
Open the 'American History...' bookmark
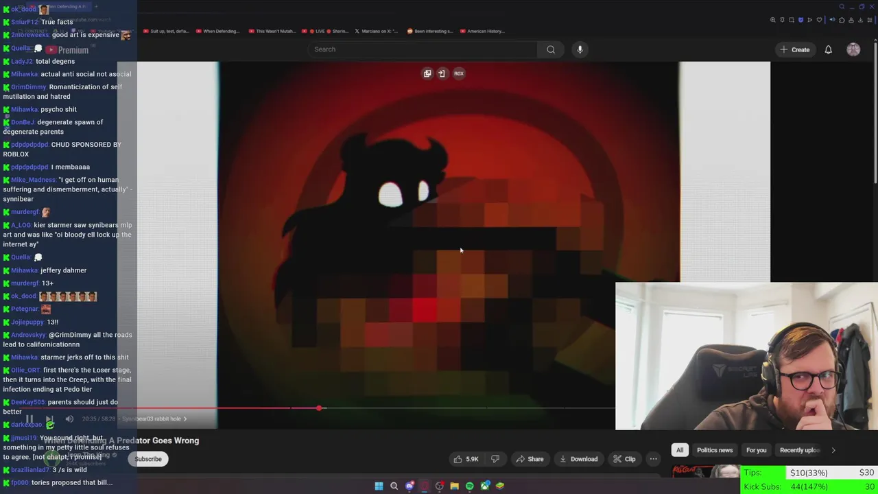point(483,31)
